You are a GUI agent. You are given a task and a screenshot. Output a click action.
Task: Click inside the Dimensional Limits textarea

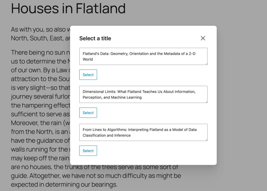pyautogui.click(x=143, y=94)
